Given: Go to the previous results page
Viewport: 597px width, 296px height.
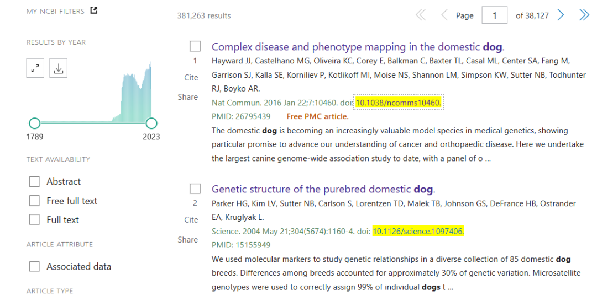Looking at the screenshot, I should tap(444, 15).
